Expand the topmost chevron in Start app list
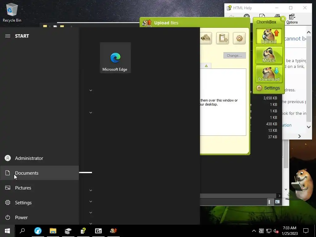Viewport: 316px width, 237px height. coord(91,90)
